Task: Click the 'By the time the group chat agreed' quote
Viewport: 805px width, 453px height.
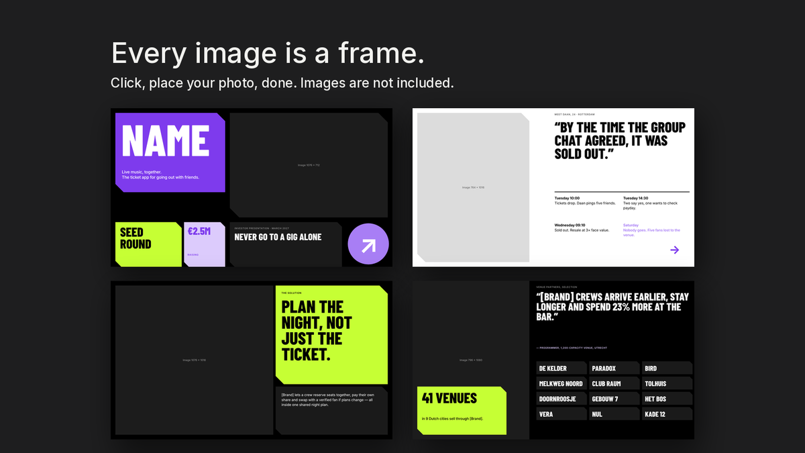Action: (620, 141)
